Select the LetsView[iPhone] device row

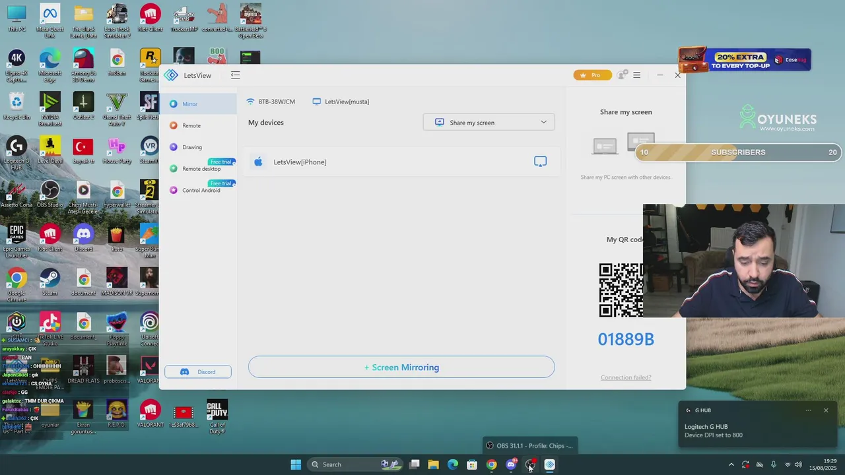point(401,162)
